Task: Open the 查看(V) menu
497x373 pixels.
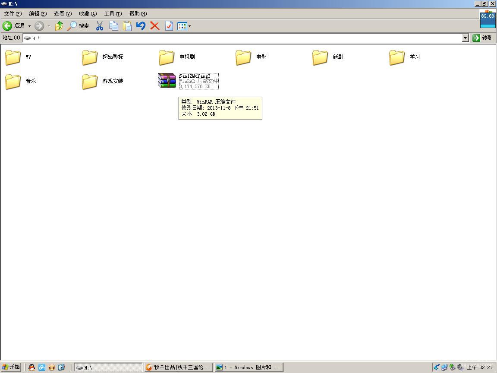Action: [63, 14]
